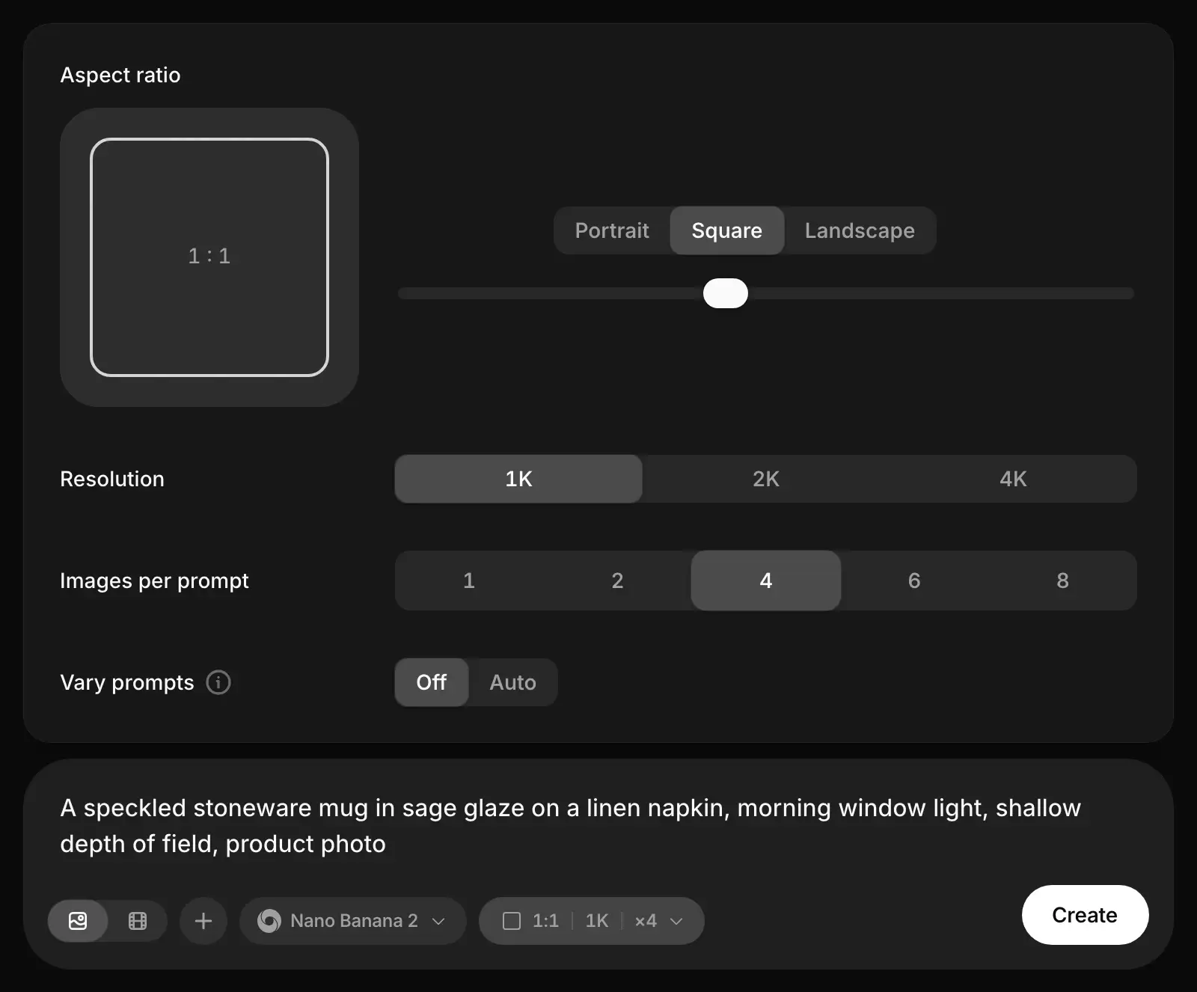This screenshot has width=1197, height=992.
Task: Select the Portrait aspect option
Action: [x=612, y=230]
